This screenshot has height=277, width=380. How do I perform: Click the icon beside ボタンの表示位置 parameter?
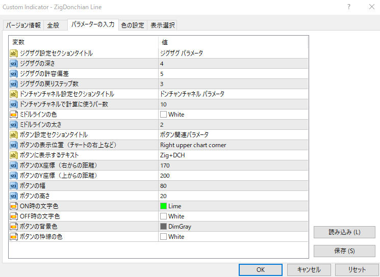point(14,145)
